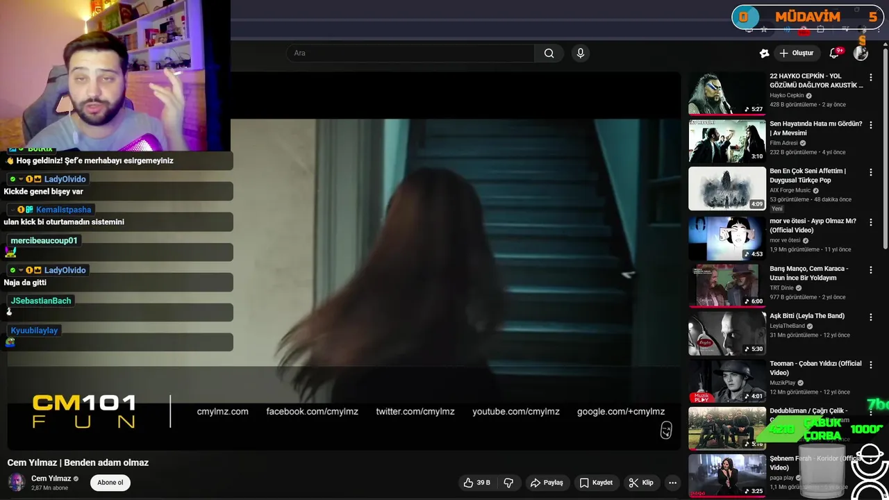Click the Aşk Bitti (Leyla The Band) title
The image size is (889, 500).
tap(807, 316)
